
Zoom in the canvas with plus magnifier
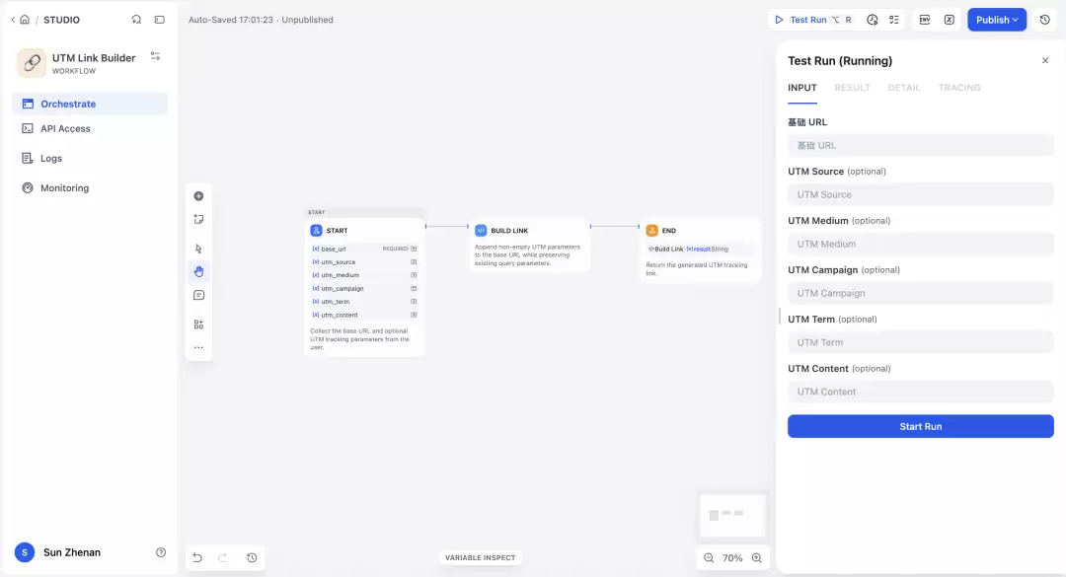click(x=757, y=558)
